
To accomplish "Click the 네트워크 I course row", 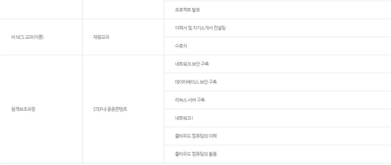I will [x=184, y=118].
